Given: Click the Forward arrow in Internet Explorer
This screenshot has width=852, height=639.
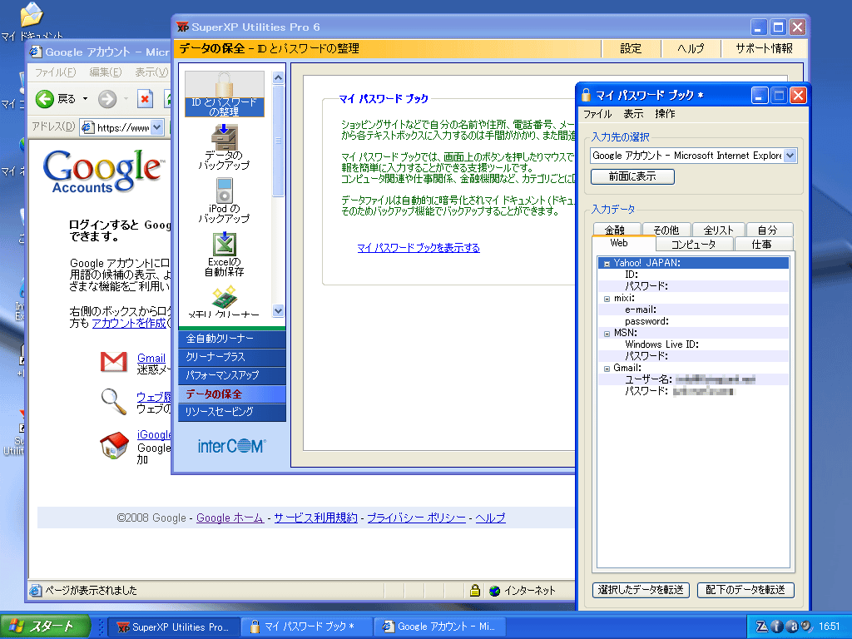Looking at the screenshot, I should [107, 99].
